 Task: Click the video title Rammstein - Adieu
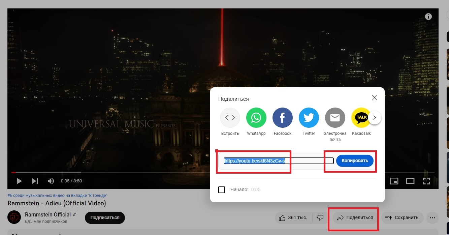pos(57,203)
